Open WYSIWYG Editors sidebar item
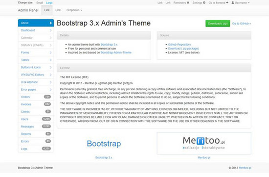 [x=36, y=75]
